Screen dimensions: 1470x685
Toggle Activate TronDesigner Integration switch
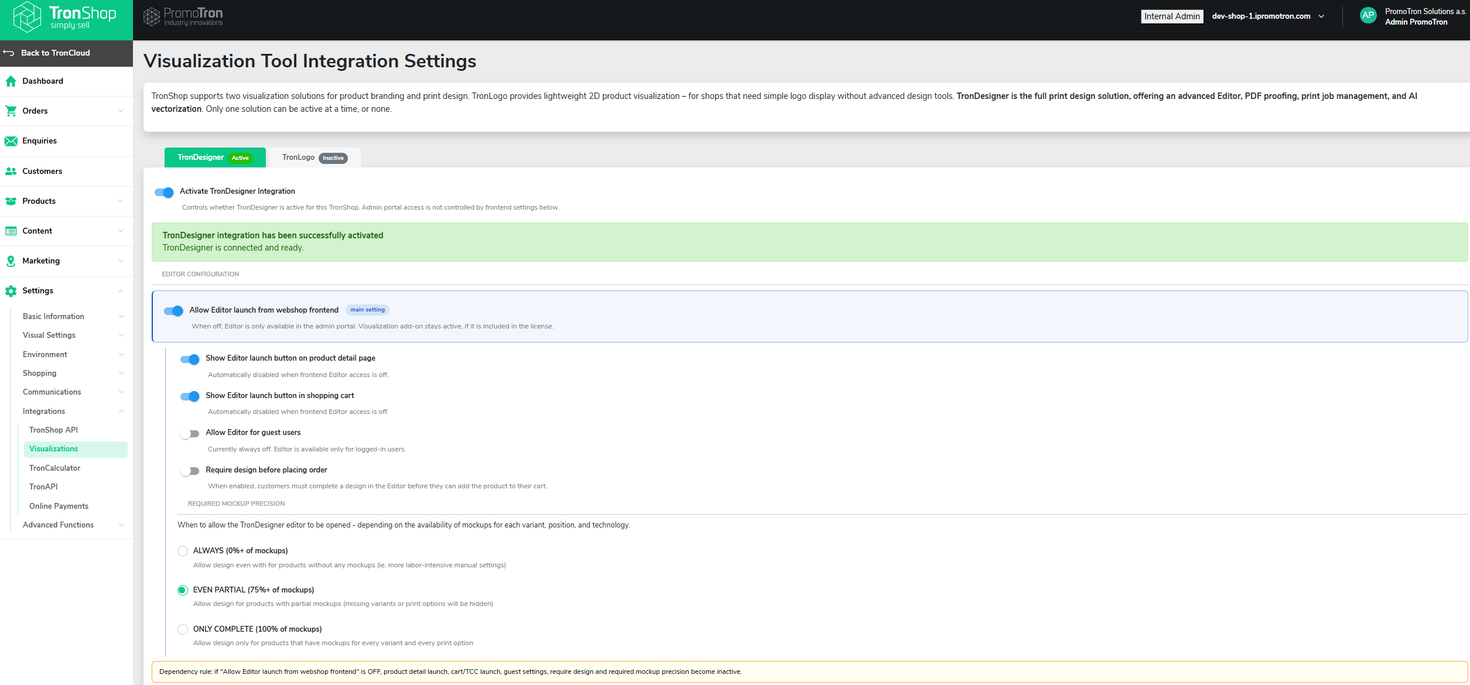(x=164, y=192)
